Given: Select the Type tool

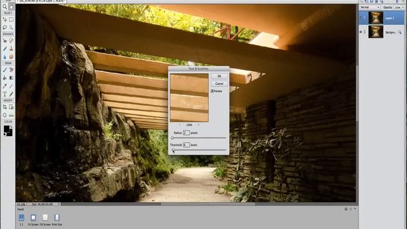Looking at the screenshot, I should (x=4, y=94).
